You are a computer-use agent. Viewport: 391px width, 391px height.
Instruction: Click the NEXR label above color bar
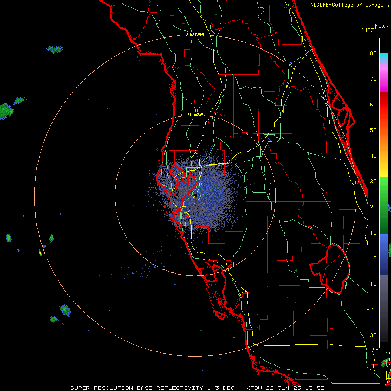pyautogui.click(x=382, y=26)
